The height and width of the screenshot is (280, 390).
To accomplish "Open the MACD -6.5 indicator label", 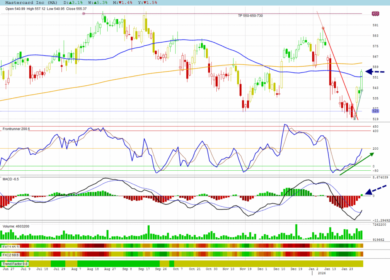I will (11, 179).
